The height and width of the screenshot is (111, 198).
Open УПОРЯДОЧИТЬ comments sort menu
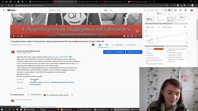tap(34, 95)
